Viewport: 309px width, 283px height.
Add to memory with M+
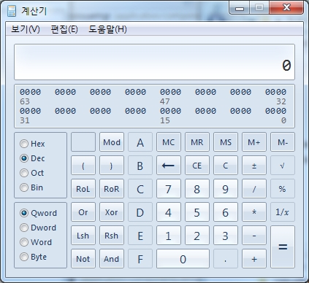(x=254, y=142)
